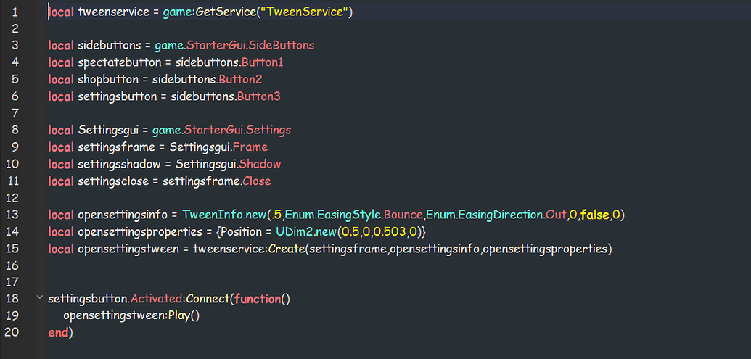Click TweenInfo.new on line 13
The image size is (751, 359).
(223, 215)
